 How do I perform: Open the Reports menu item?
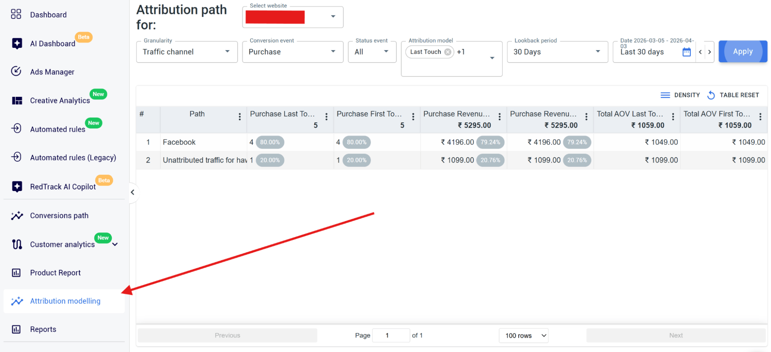pyautogui.click(x=43, y=329)
